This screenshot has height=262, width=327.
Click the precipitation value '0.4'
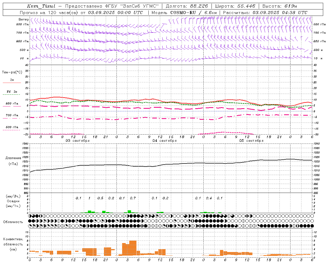coord(209,198)
